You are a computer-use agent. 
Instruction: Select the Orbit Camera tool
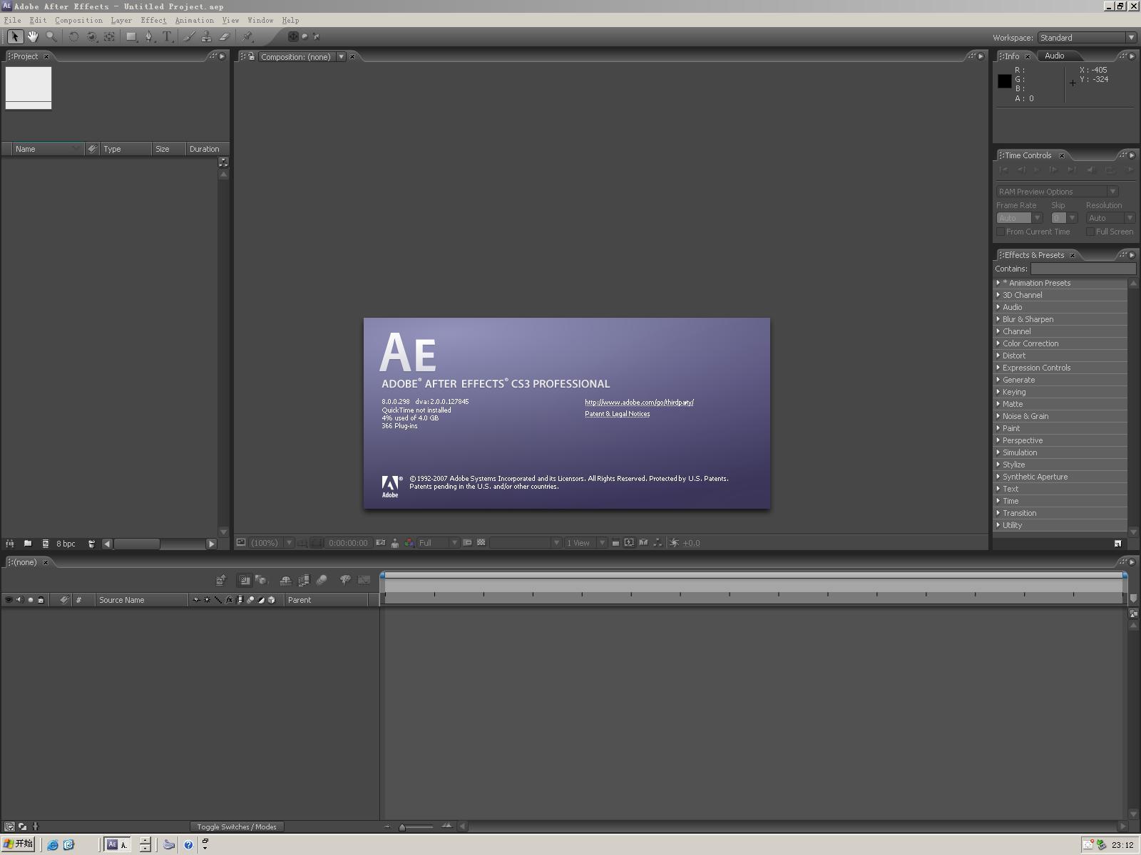coord(91,36)
